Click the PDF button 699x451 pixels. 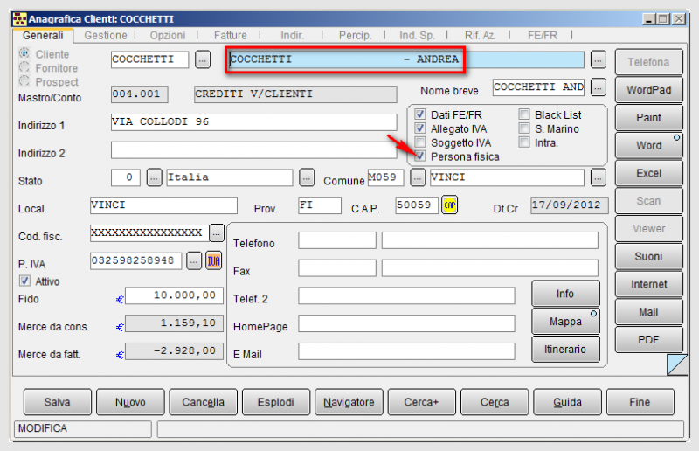pyautogui.click(x=649, y=339)
